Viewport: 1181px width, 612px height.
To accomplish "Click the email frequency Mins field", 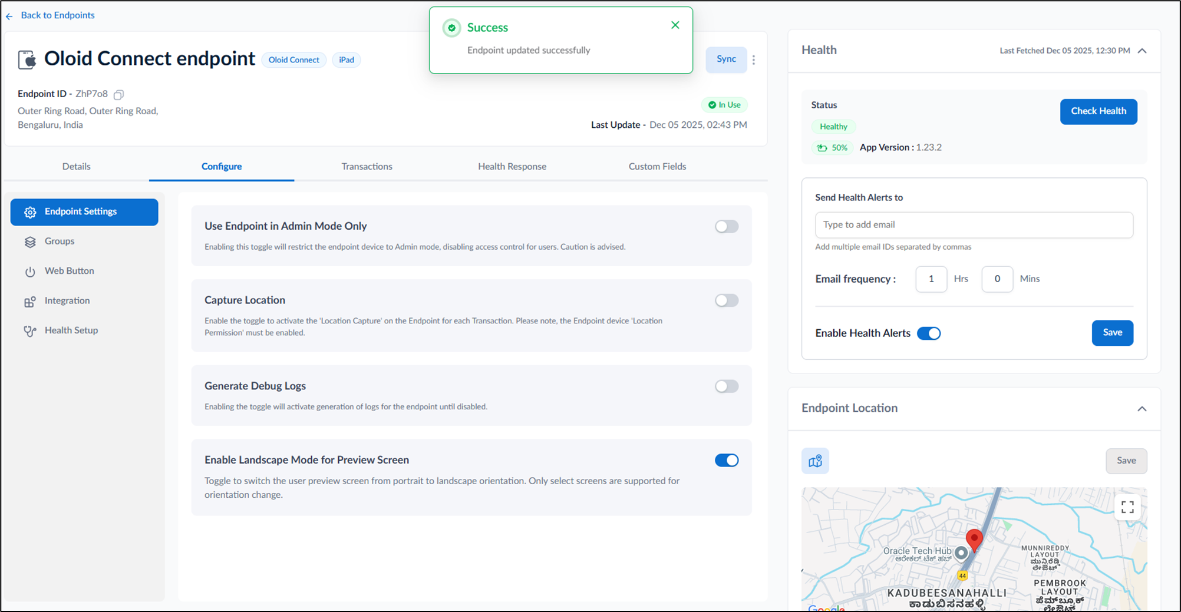I will tap(997, 279).
